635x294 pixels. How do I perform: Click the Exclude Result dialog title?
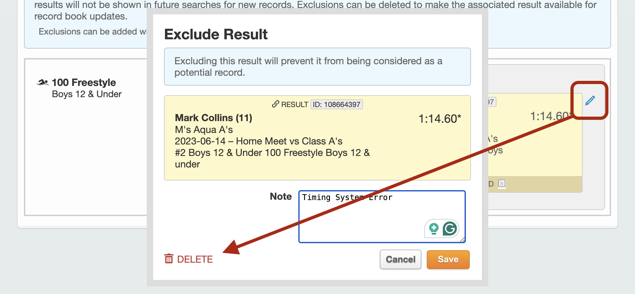pyautogui.click(x=216, y=34)
